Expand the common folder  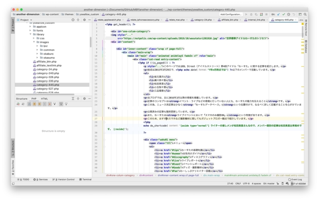click(37, 50)
